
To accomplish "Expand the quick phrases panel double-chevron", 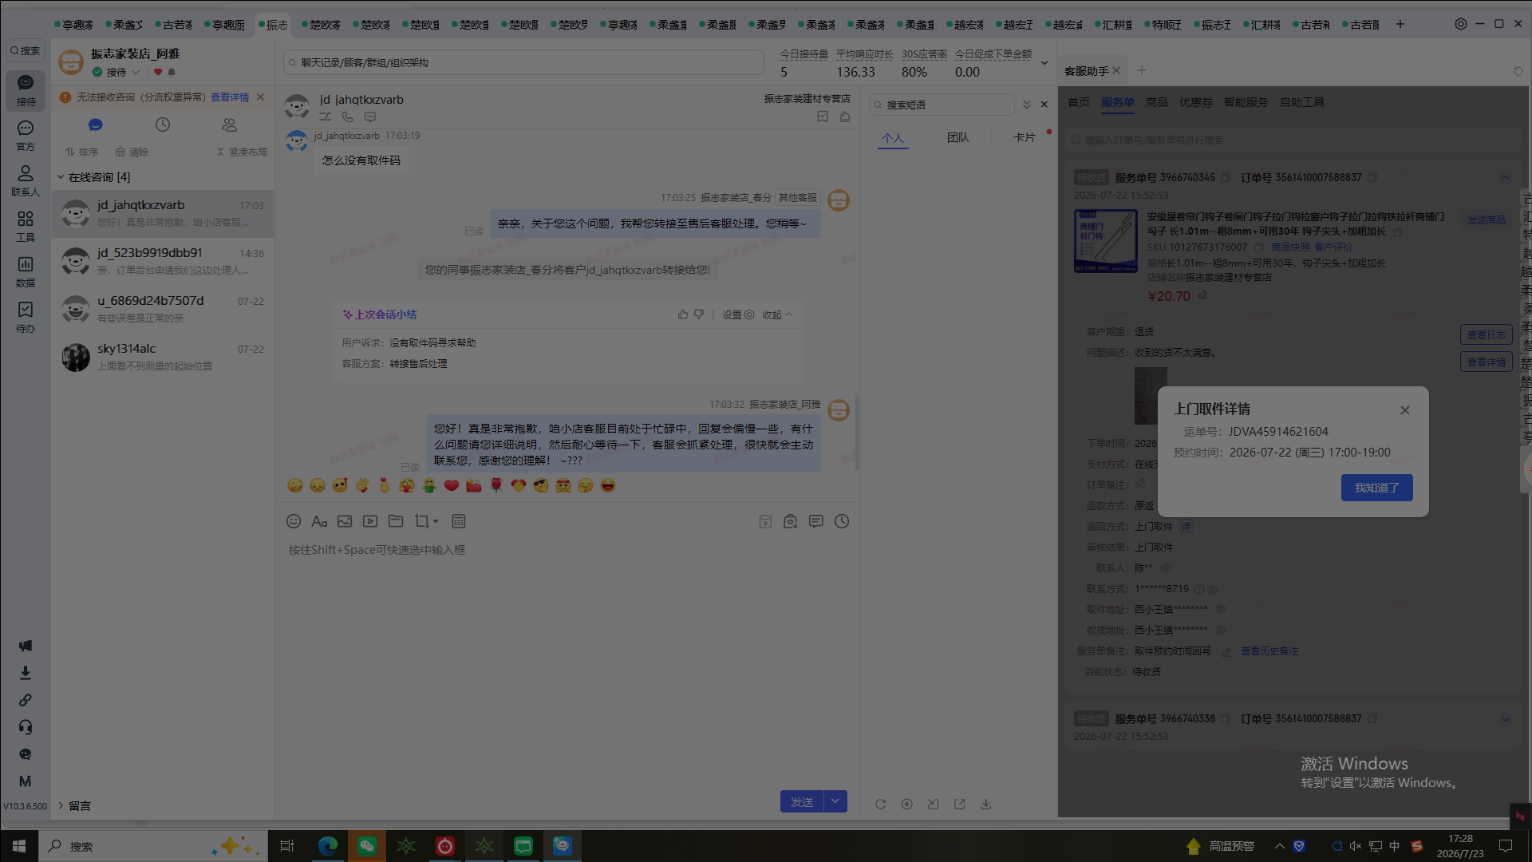I will pos(1027,105).
